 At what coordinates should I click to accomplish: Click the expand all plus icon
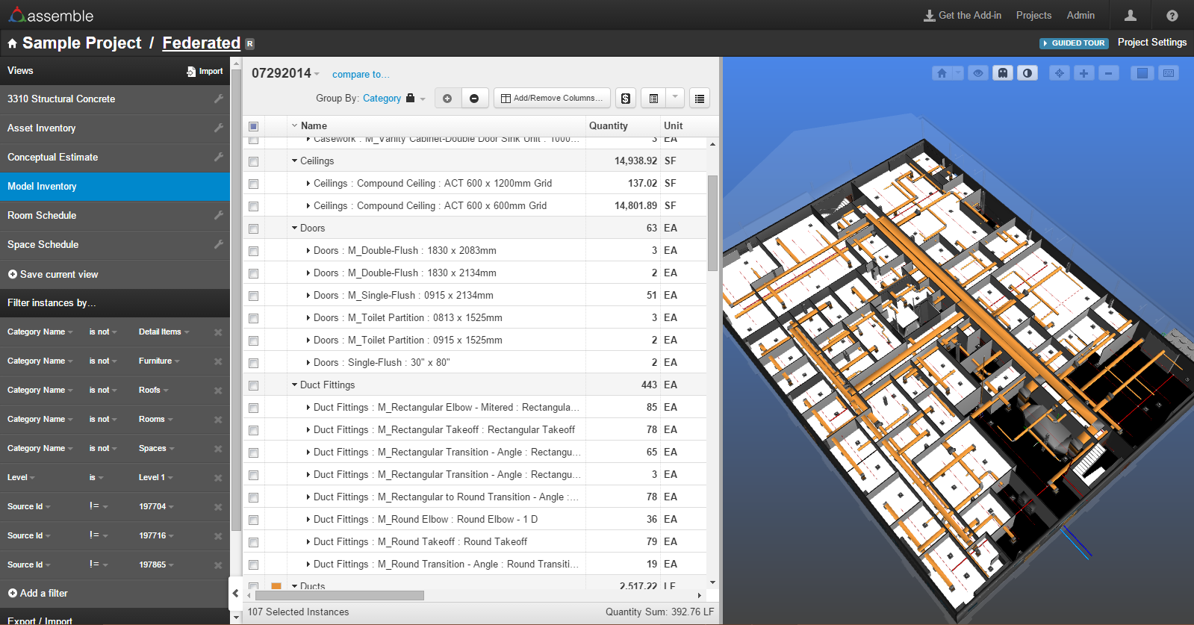(x=447, y=98)
